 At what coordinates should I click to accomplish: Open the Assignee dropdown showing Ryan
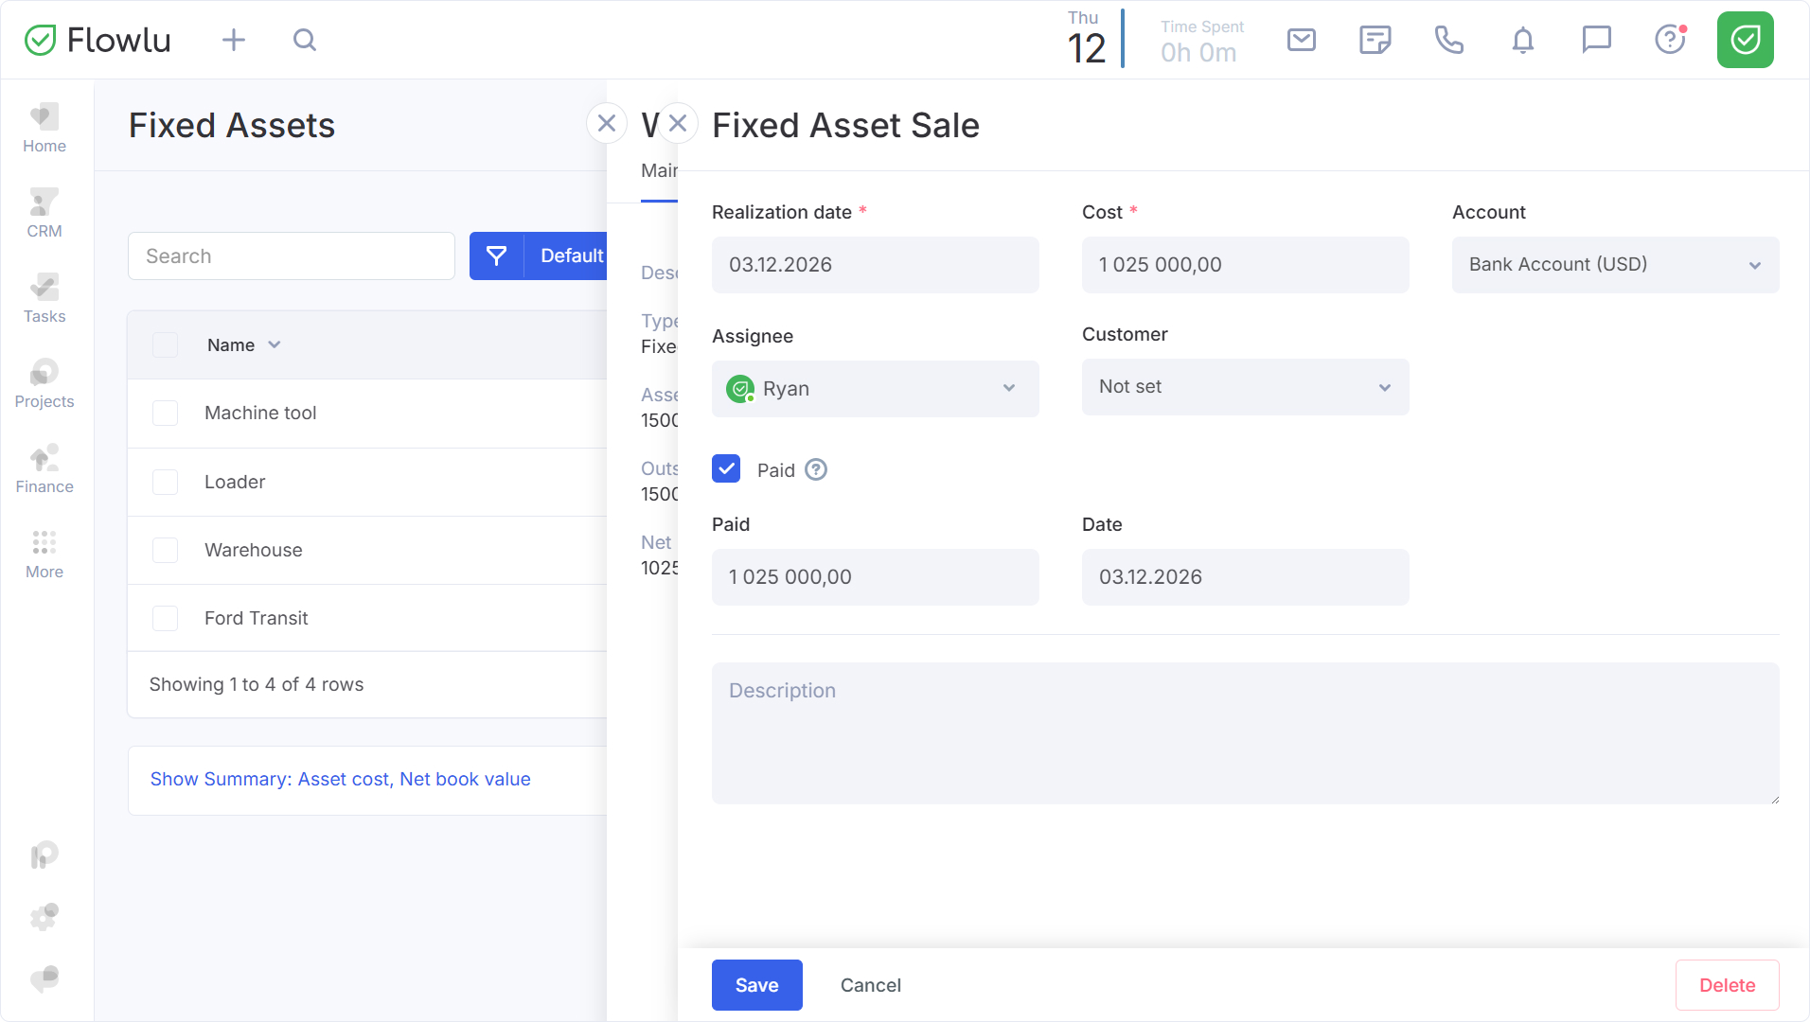(875, 389)
